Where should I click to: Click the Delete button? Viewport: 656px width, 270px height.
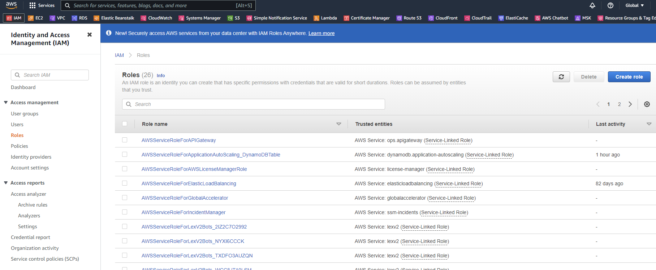pos(589,77)
